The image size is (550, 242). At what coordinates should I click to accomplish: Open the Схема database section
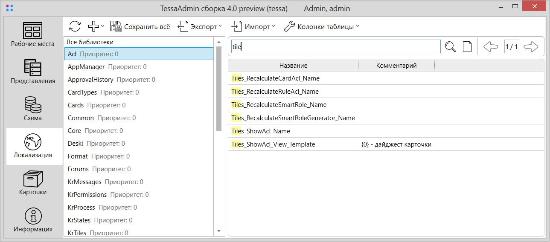point(33,109)
